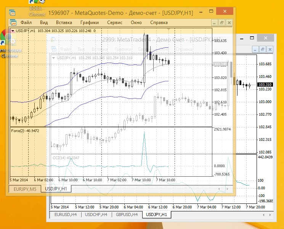Maximize the back MetaTrader 4 window
284x229 pixels.
[252, 38]
